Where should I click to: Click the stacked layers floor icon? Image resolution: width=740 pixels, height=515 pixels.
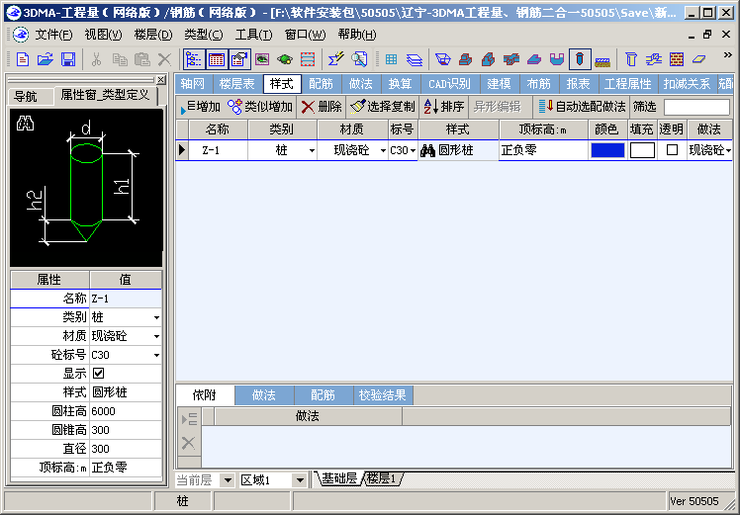[415, 59]
